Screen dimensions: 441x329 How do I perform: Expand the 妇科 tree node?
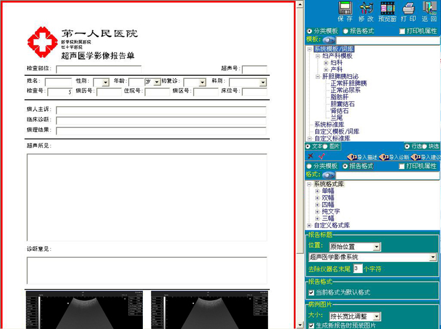[x=326, y=63]
